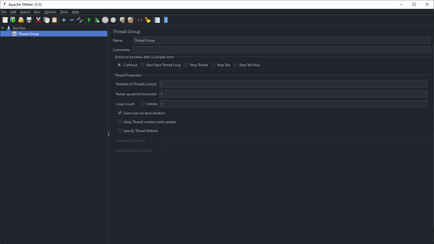
Task: Click the Comments input field
Action: [x=281, y=50]
